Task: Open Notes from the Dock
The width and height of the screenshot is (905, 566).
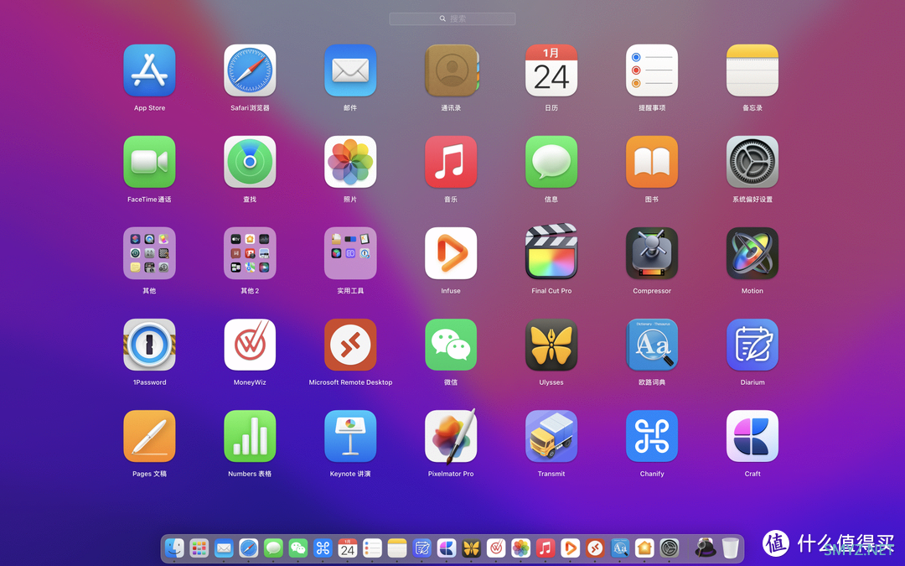Action: point(397,548)
